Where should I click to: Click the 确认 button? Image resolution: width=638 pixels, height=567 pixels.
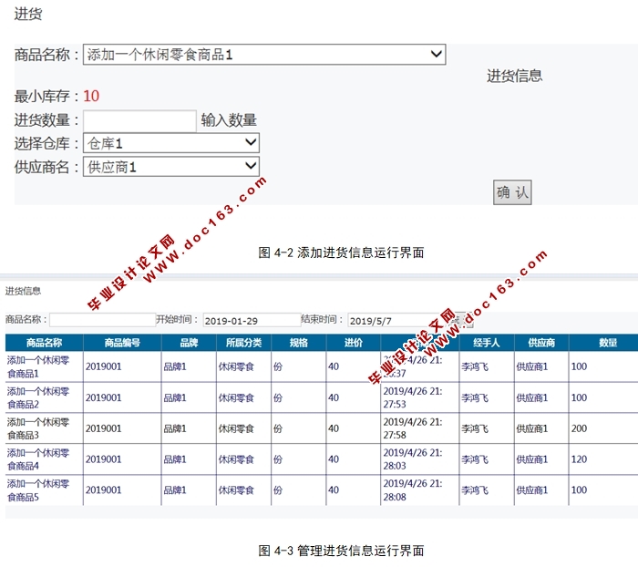coord(512,192)
